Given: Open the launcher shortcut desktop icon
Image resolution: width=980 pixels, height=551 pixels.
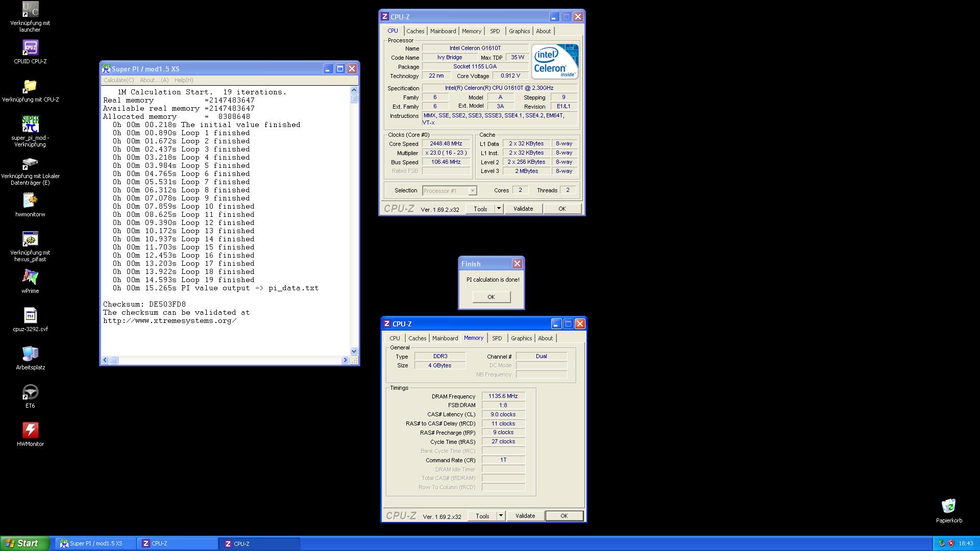Looking at the screenshot, I should [30, 10].
